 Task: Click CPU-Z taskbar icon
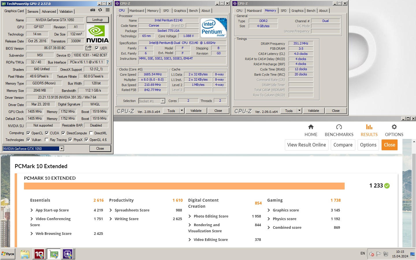click(x=68, y=254)
